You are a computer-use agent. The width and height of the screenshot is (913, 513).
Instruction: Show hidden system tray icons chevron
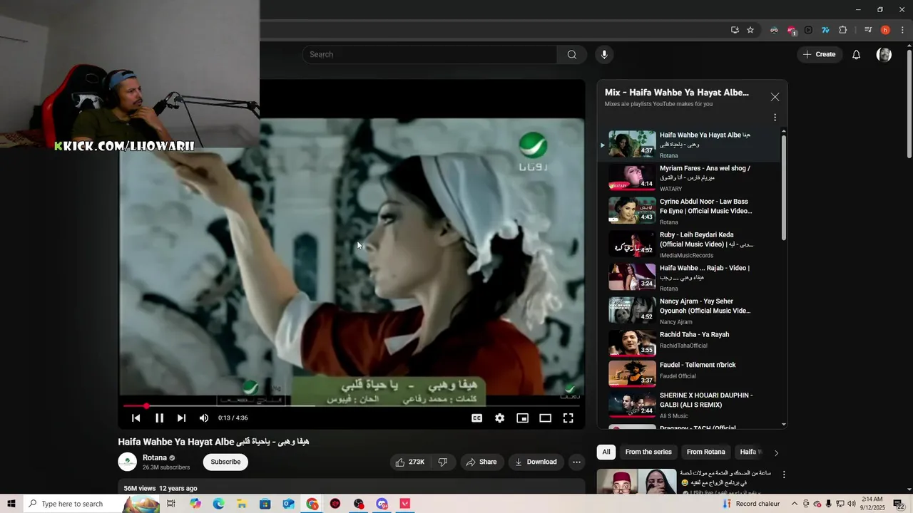point(794,504)
